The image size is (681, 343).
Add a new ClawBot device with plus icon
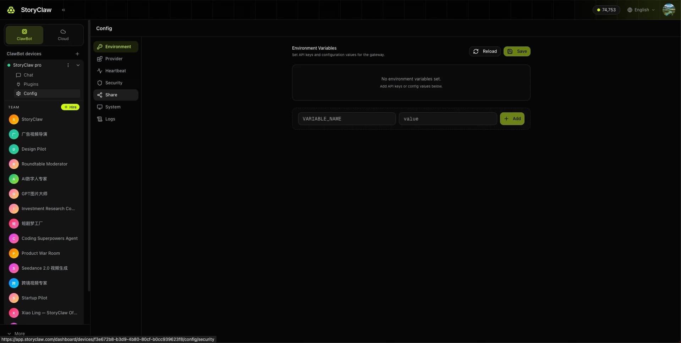(x=77, y=54)
